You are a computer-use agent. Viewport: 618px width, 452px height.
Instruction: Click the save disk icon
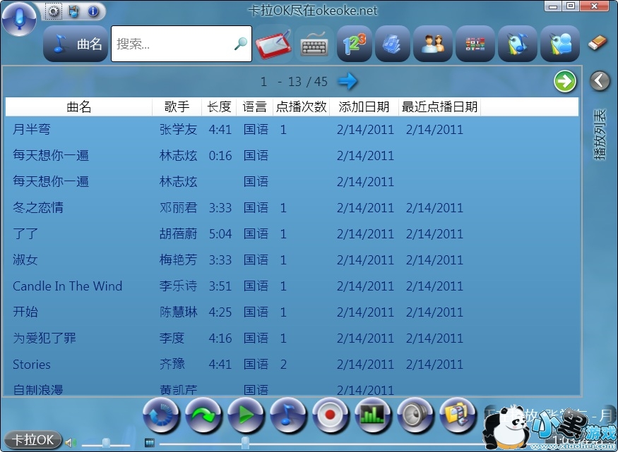73,11
